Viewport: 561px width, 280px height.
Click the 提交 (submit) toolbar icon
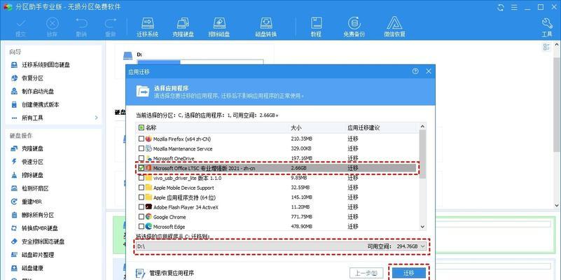tap(21, 27)
